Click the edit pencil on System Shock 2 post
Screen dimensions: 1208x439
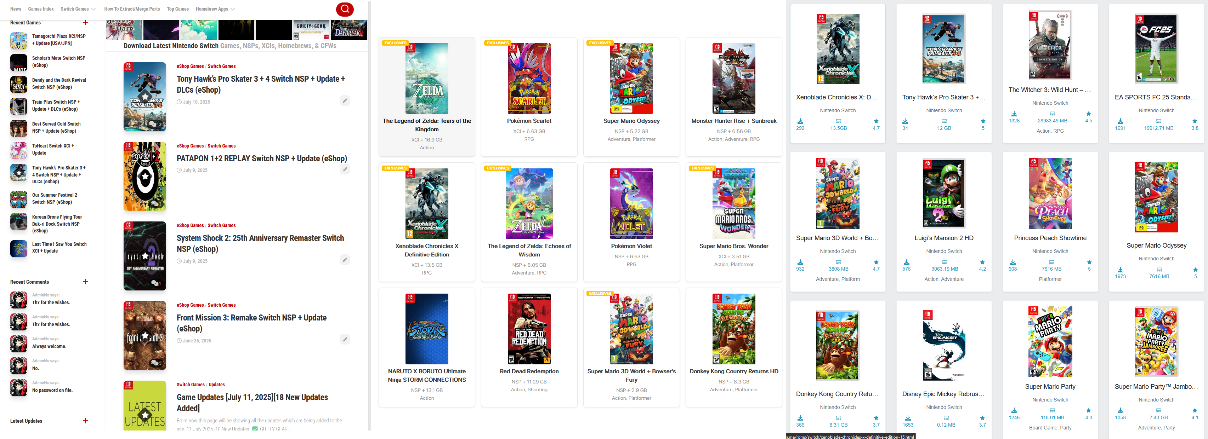coord(345,260)
